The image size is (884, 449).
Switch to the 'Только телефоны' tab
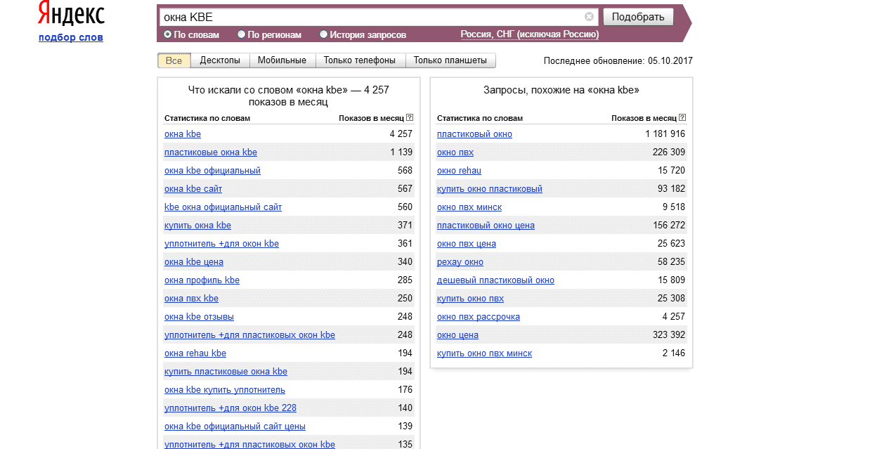360,60
